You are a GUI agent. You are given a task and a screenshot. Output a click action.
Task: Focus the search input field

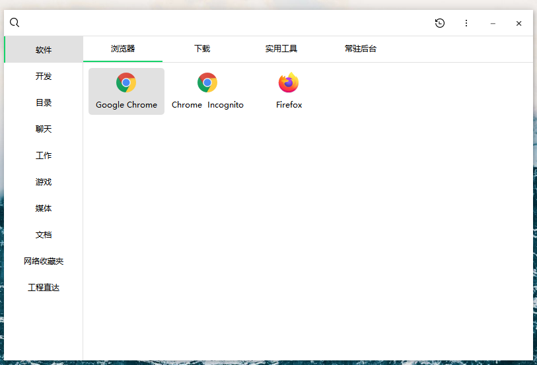[225, 23]
